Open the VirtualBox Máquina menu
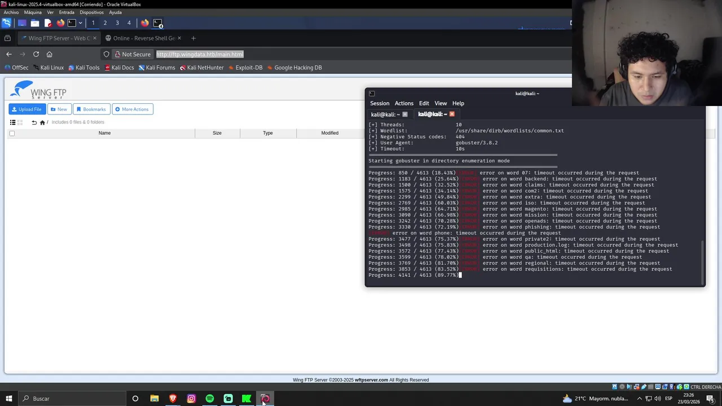 pos(33,12)
